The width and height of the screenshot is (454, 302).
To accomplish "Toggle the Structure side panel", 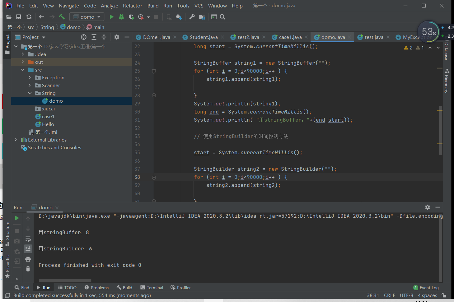I will [x=7, y=234].
